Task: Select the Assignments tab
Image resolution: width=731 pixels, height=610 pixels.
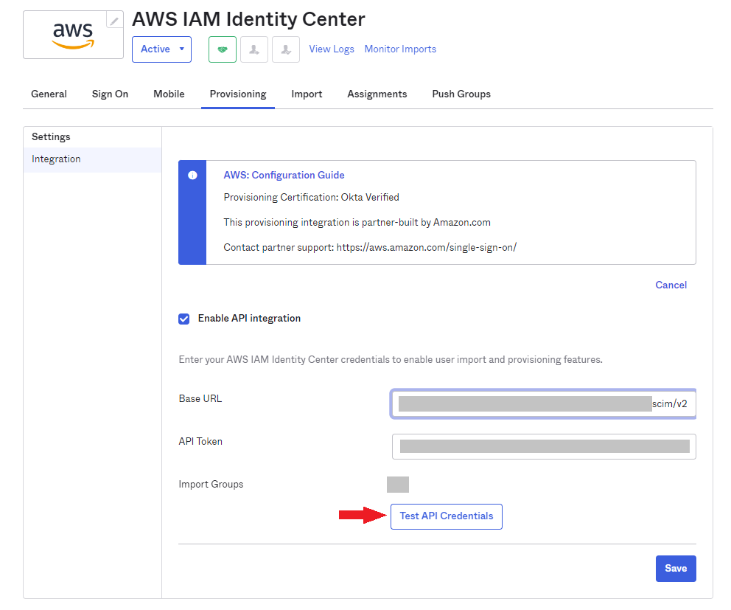Action: 377,94
